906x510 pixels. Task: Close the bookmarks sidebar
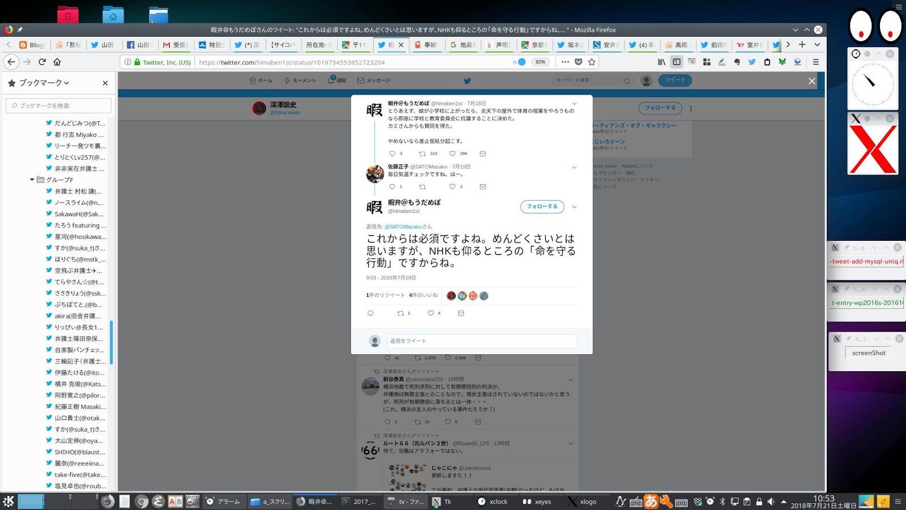105,83
